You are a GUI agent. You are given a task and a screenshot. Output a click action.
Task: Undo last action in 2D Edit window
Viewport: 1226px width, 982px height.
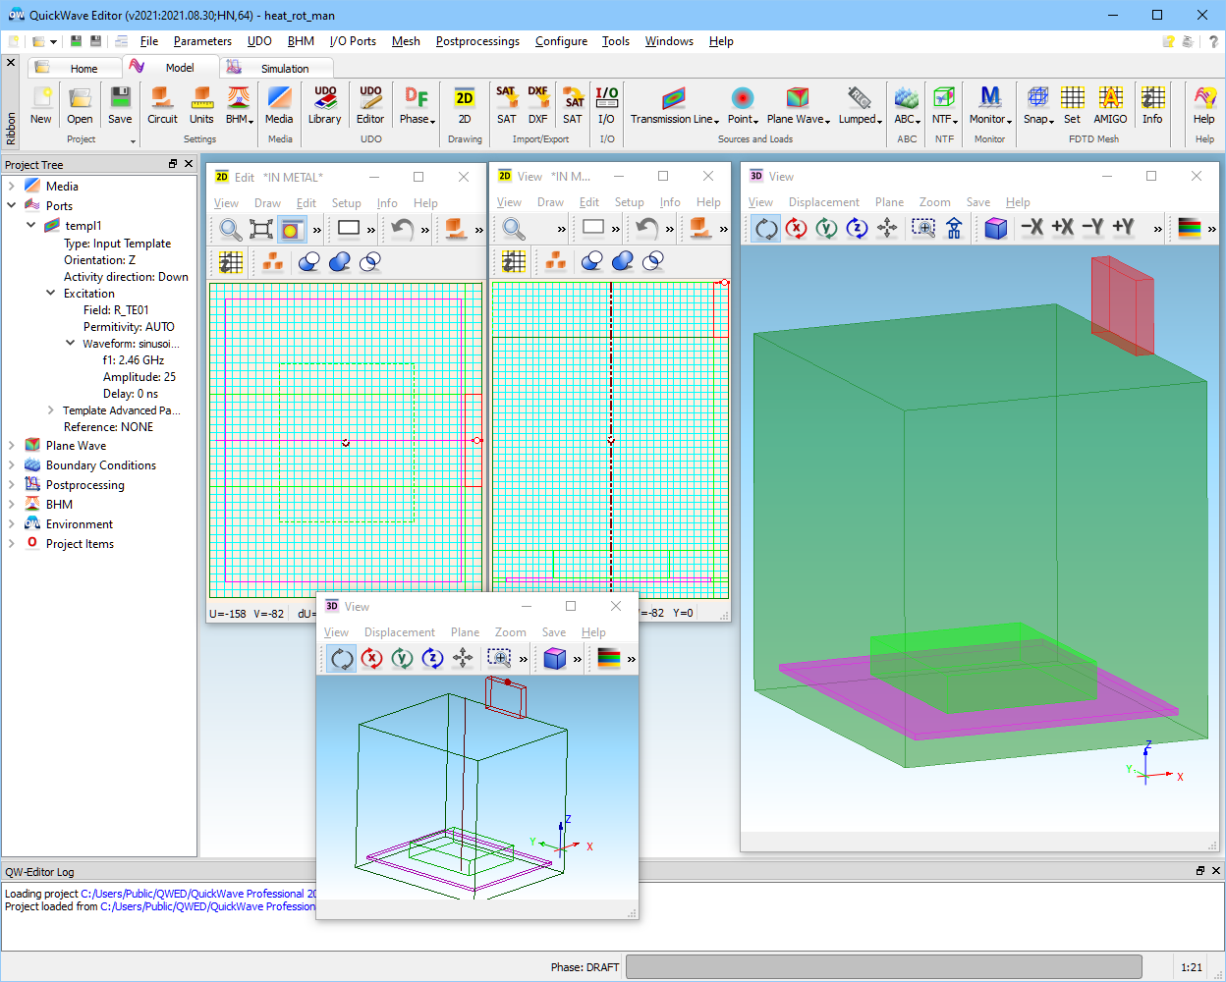403,230
